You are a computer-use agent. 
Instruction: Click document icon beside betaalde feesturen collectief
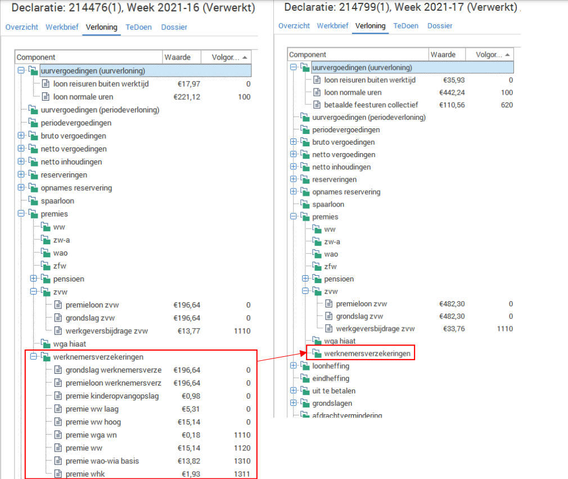tap(317, 105)
